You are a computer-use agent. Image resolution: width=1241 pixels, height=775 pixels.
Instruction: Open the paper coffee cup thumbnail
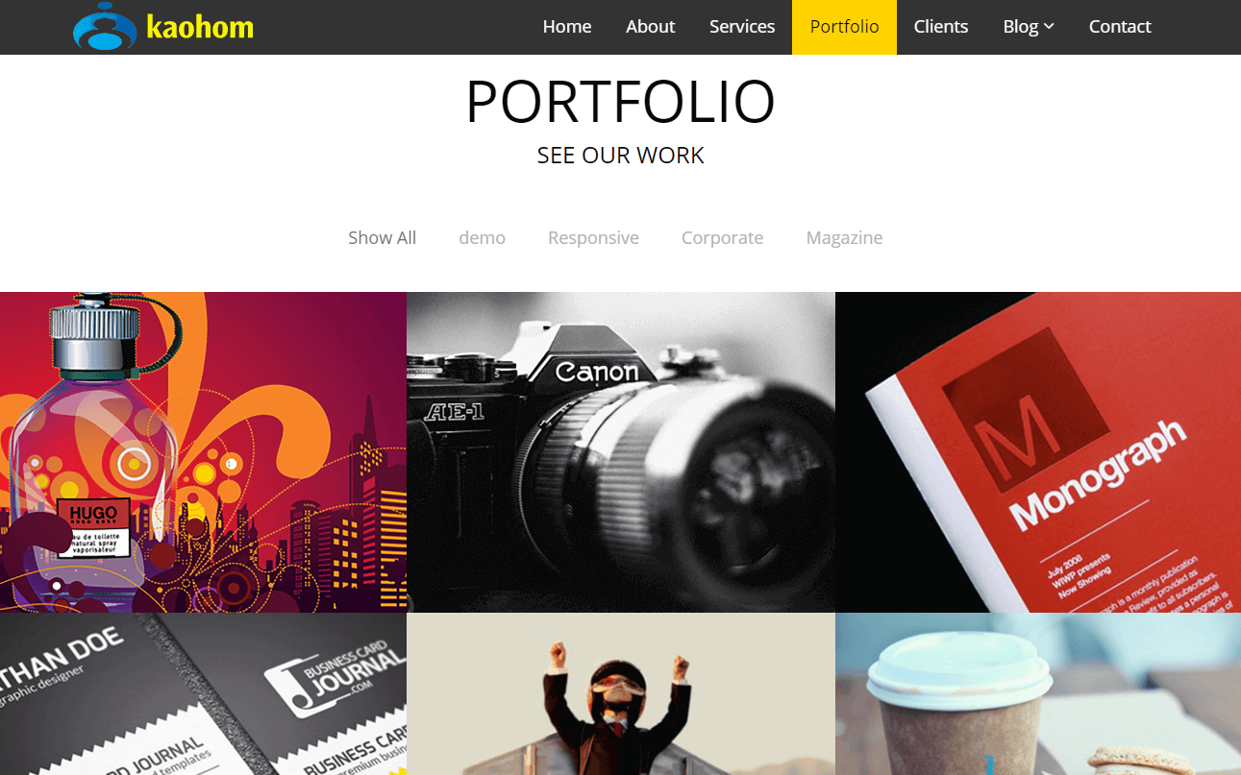[x=1038, y=694]
